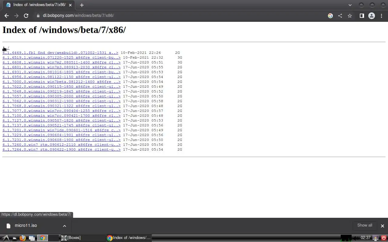Image resolution: width=388 pixels, height=242 pixels.
Task: Open the taskbar start menu icon
Action: coord(5,238)
